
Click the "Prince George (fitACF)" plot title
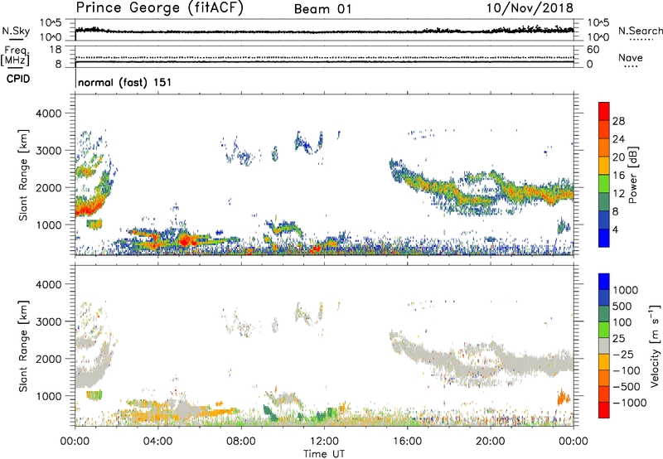(160, 7)
